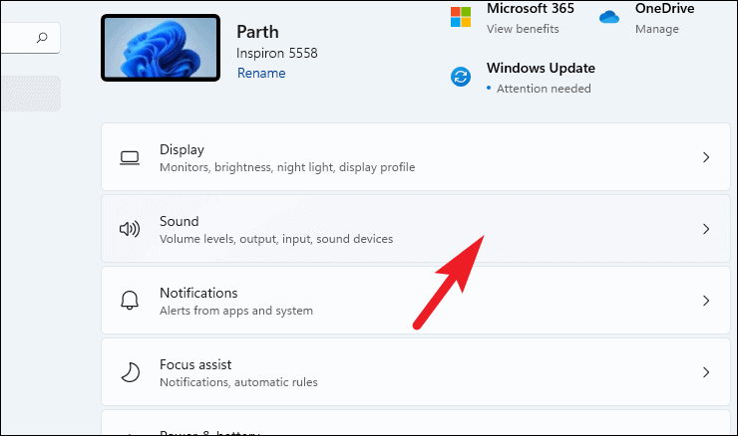Viewport: 738px width, 436px height.
Task: Open Sound title text
Action: 180,221
